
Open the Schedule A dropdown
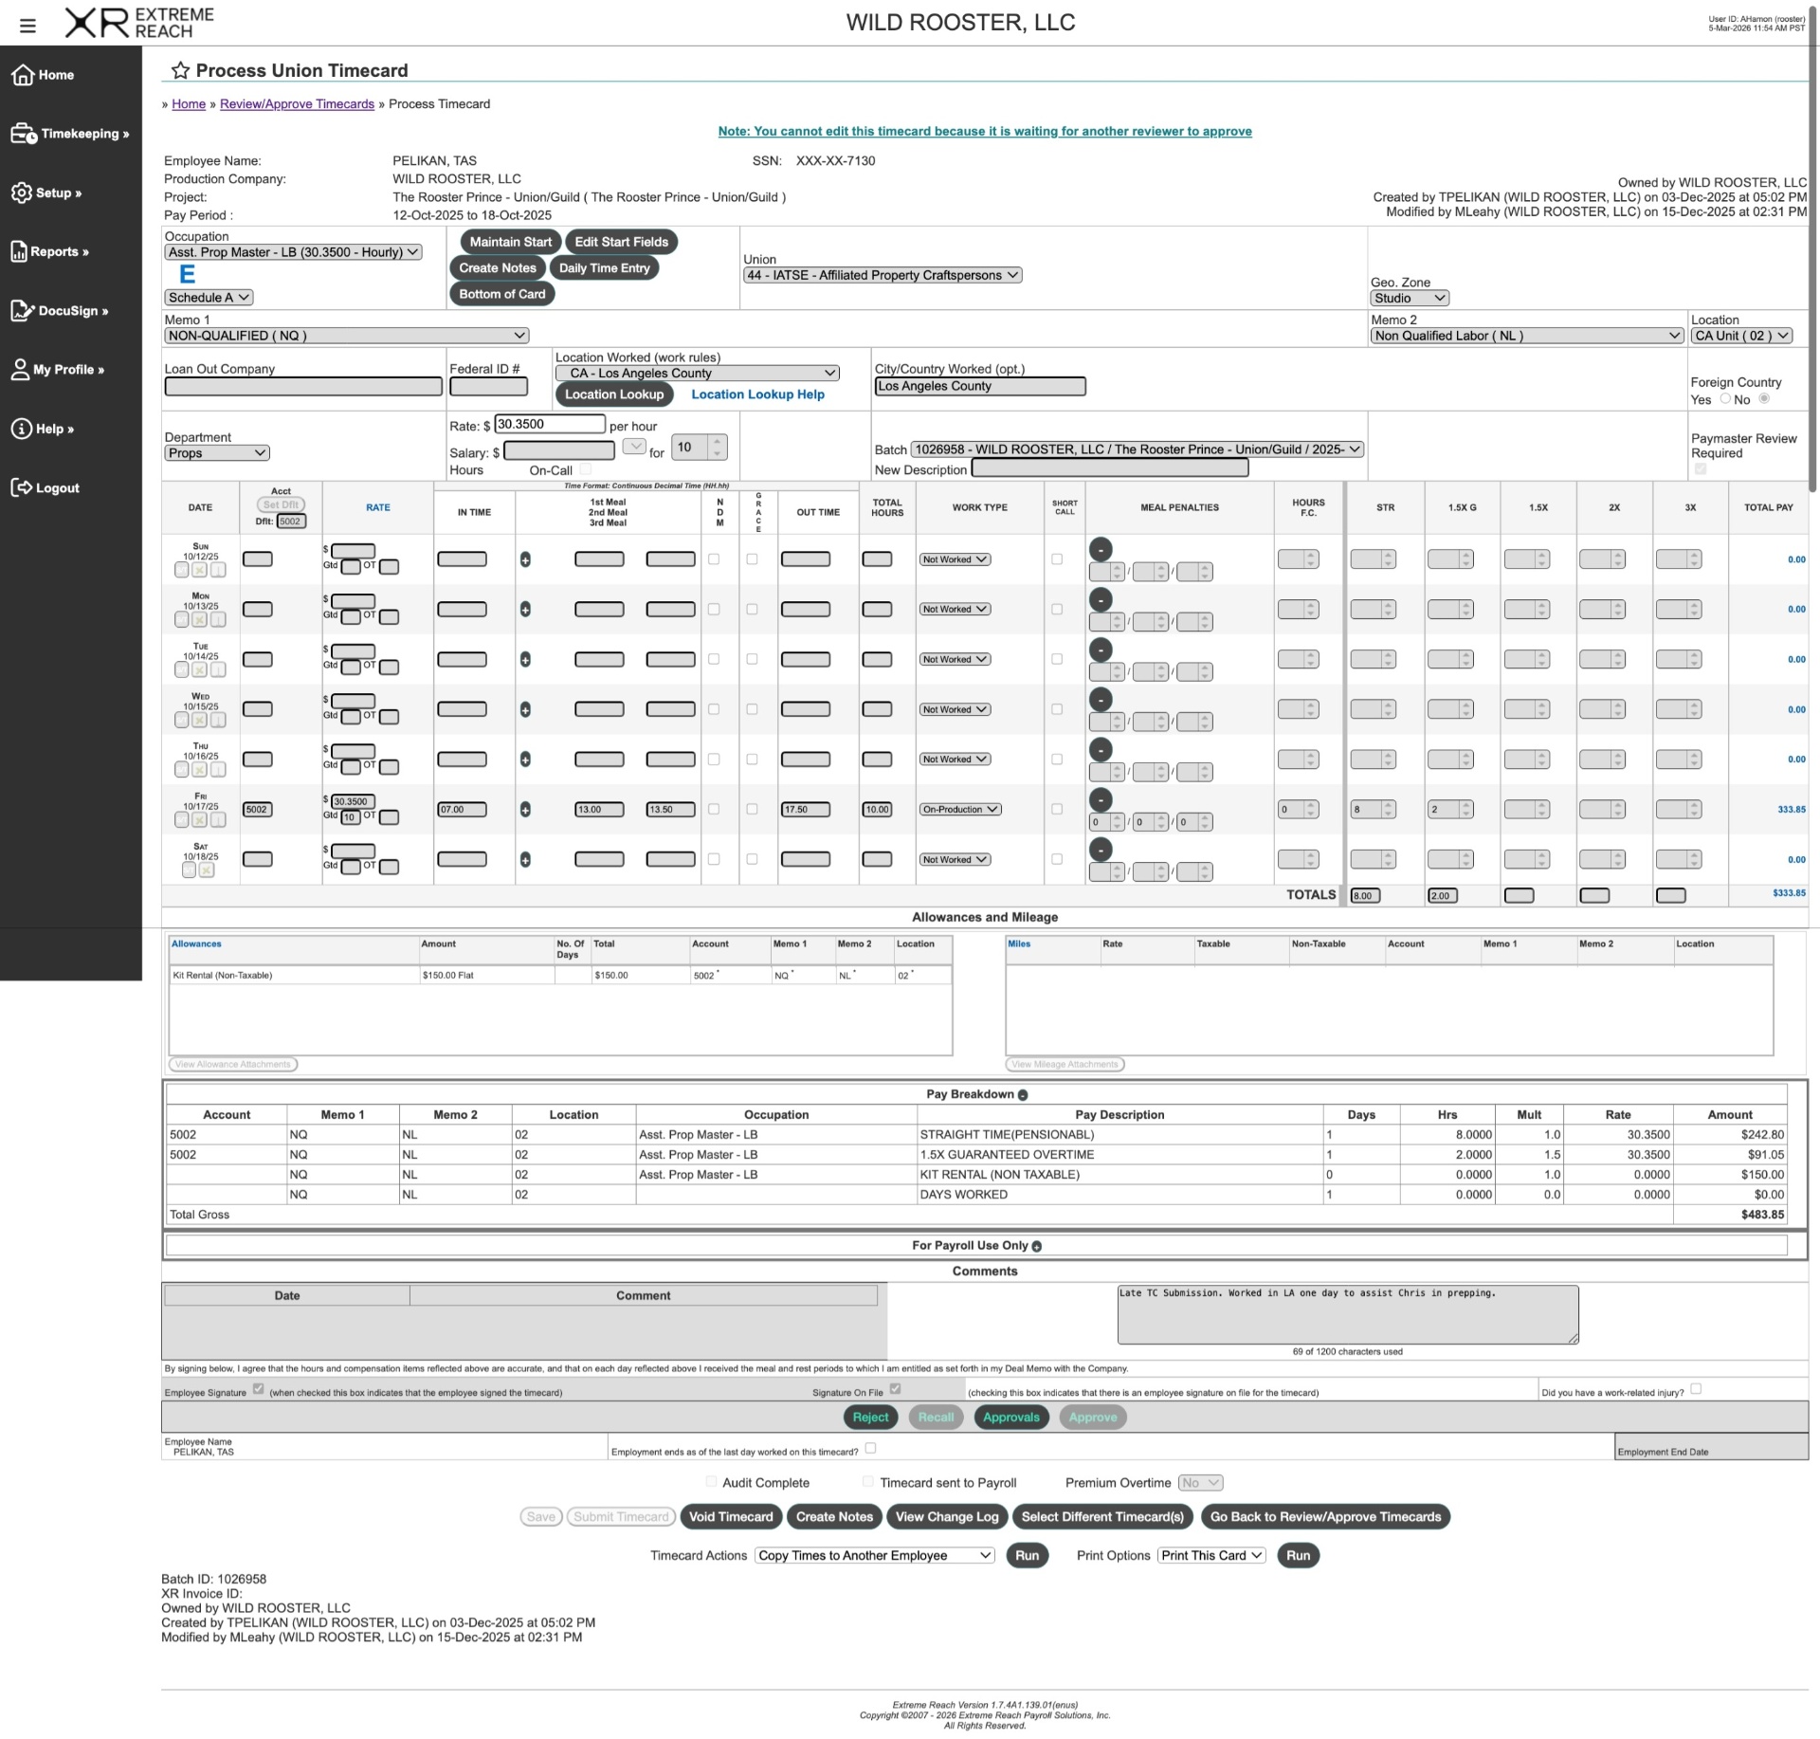(x=209, y=298)
